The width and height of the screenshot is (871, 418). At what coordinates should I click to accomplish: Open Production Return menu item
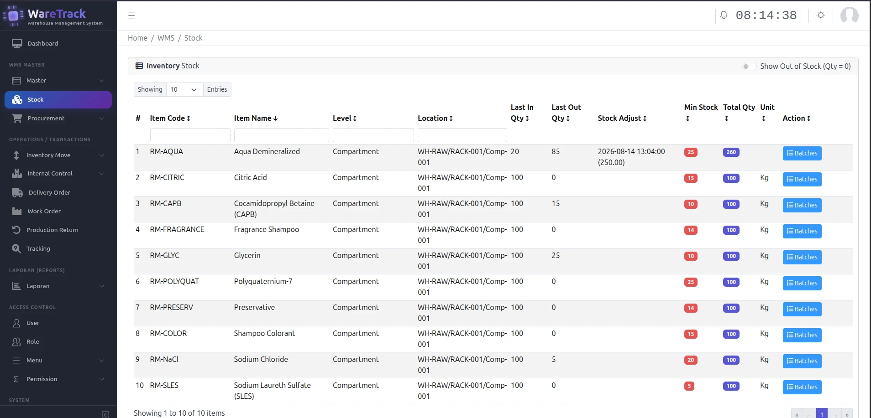(x=58, y=230)
